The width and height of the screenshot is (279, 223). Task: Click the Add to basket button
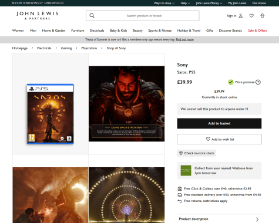(219, 123)
